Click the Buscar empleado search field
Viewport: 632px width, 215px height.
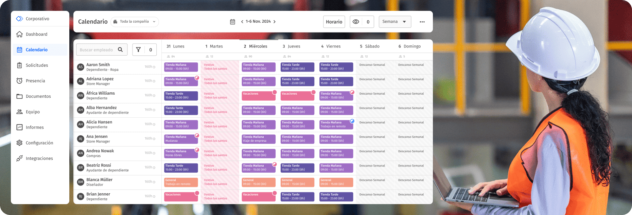[96, 50]
